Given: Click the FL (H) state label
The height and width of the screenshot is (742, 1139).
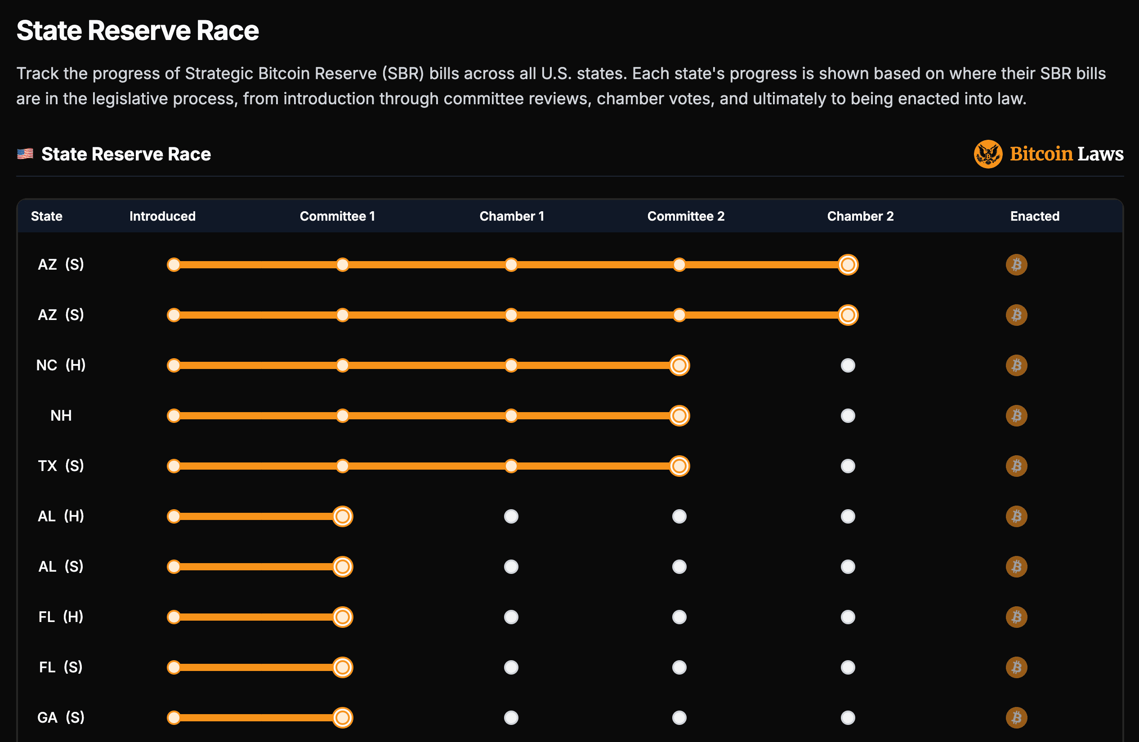Looking at the screenshot, I should (61, 617).
